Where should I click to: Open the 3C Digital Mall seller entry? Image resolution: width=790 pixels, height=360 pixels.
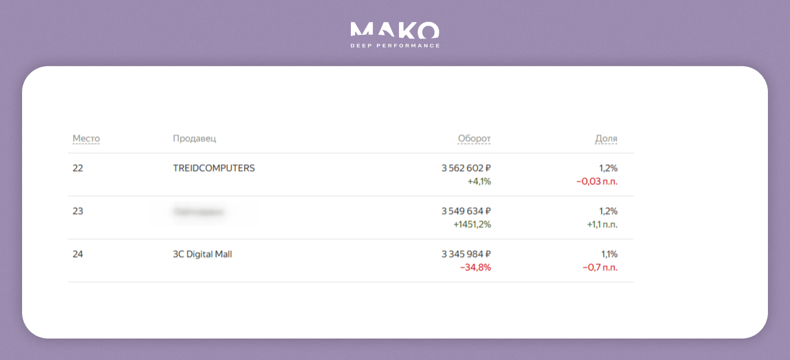(202, 254)
